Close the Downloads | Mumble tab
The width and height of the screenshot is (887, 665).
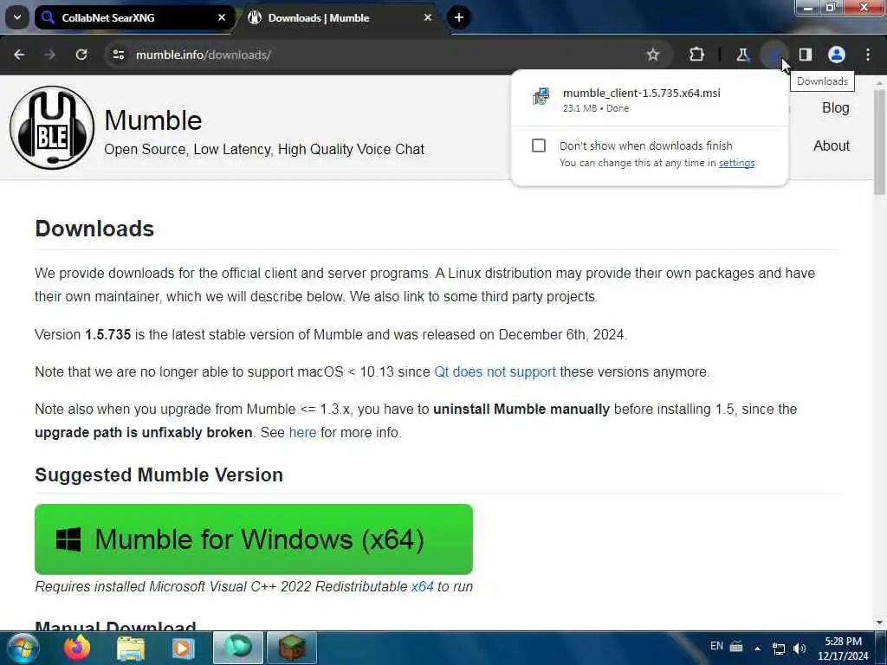coord(428,17)
